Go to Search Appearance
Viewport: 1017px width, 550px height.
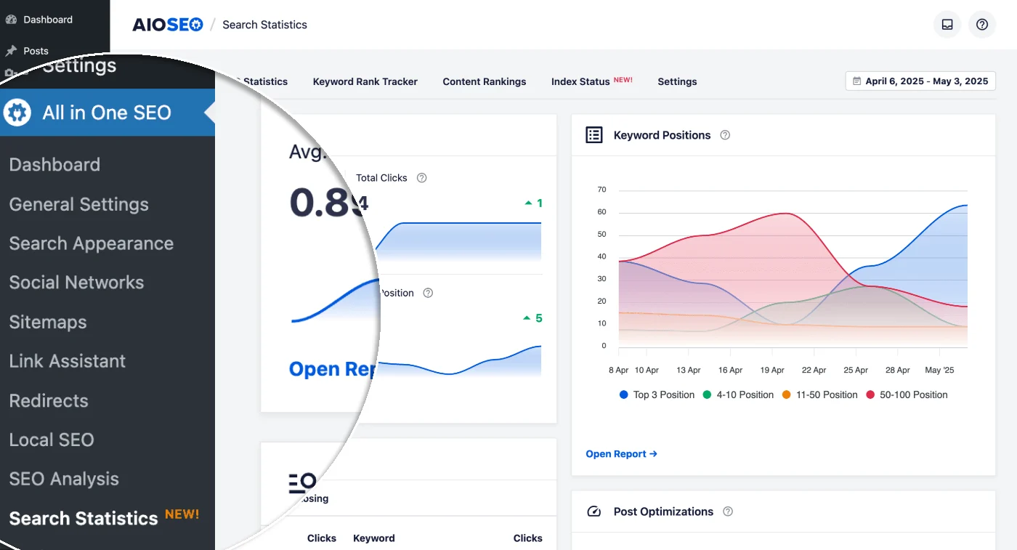tap(92, 243)
